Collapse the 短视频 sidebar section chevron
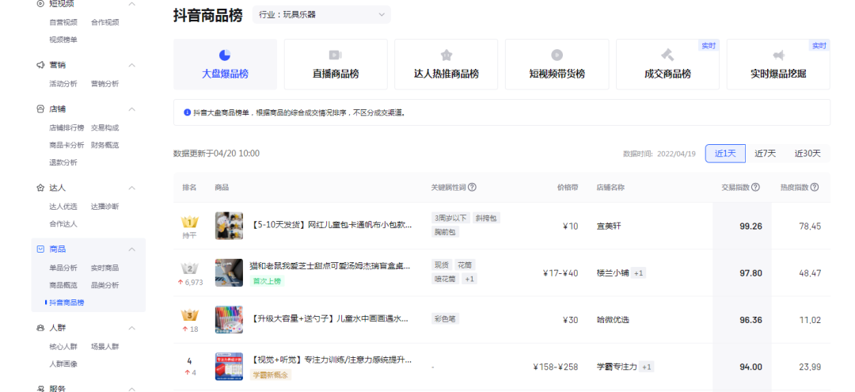 [131, 4]
